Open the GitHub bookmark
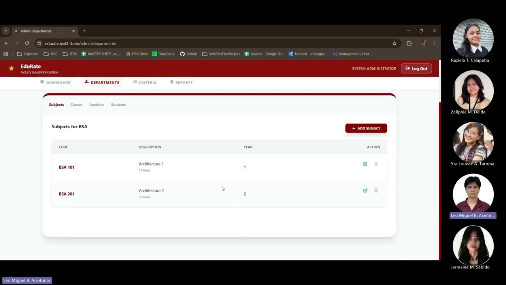This screenshot has width=506, height=285. [x=189, y=54]
